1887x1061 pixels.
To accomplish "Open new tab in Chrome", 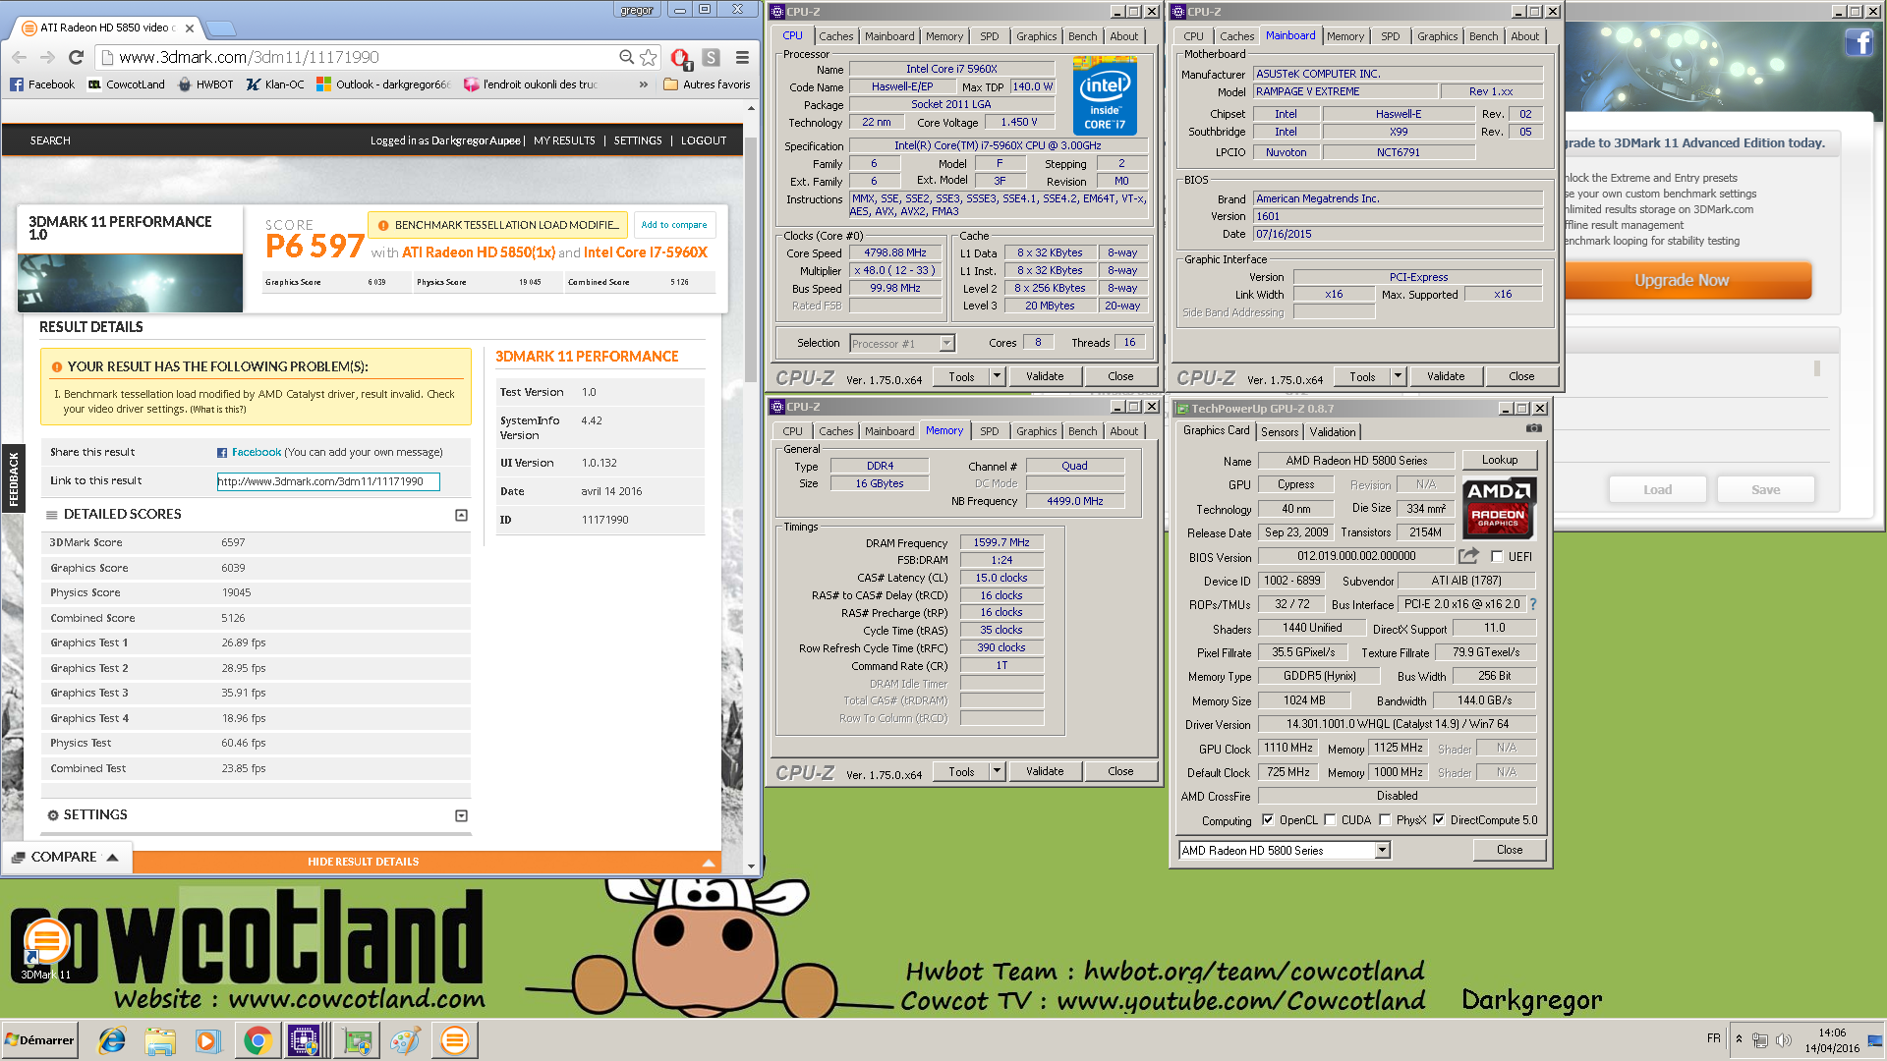I will coord(221,28).
